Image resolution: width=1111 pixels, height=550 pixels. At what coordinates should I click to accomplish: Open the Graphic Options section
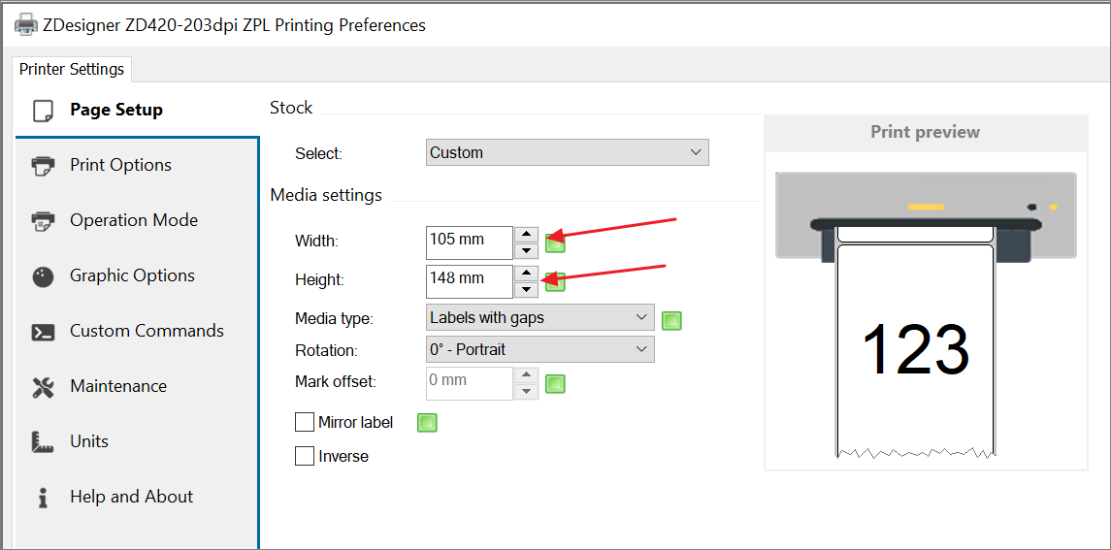tap(137, 275)
